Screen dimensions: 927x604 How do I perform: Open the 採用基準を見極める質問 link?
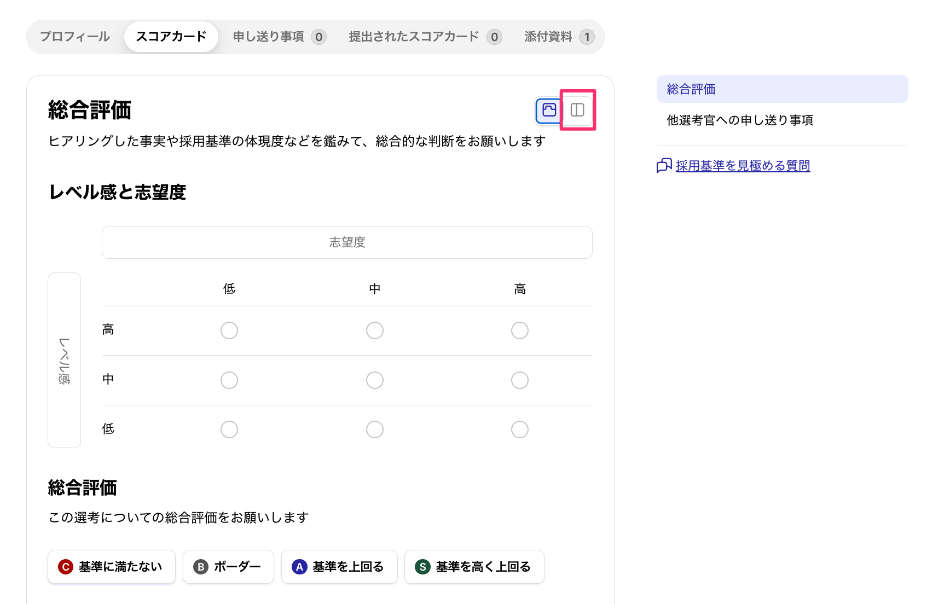743,166
